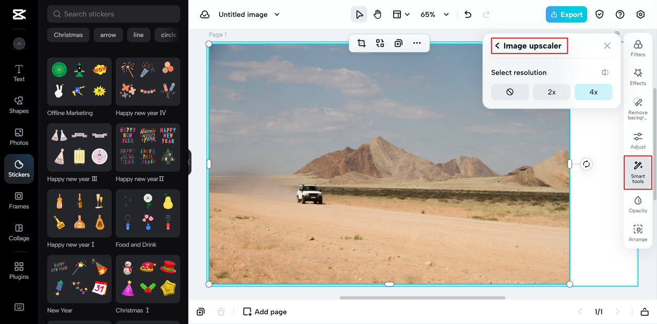
Task: Collapse sidebar with up chevron button
Action: [19, 44]
